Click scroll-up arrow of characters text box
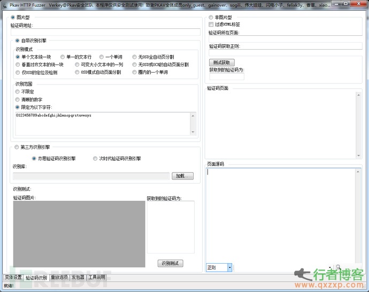This screenshot has height=292, width=369. pos(193,116)
